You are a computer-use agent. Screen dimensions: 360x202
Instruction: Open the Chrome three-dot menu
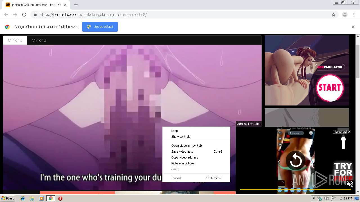(354, 15)
